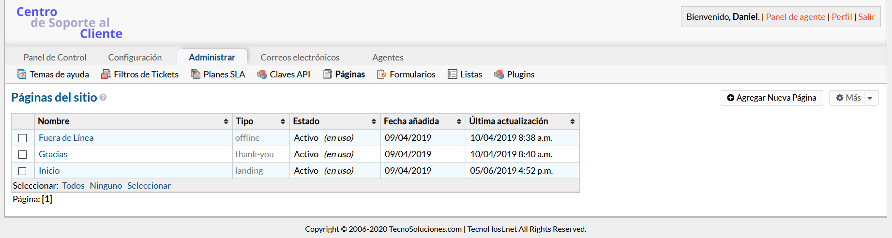Tick the Inicio row checkbox
The image size is (892, 238).
pos(22,171)
